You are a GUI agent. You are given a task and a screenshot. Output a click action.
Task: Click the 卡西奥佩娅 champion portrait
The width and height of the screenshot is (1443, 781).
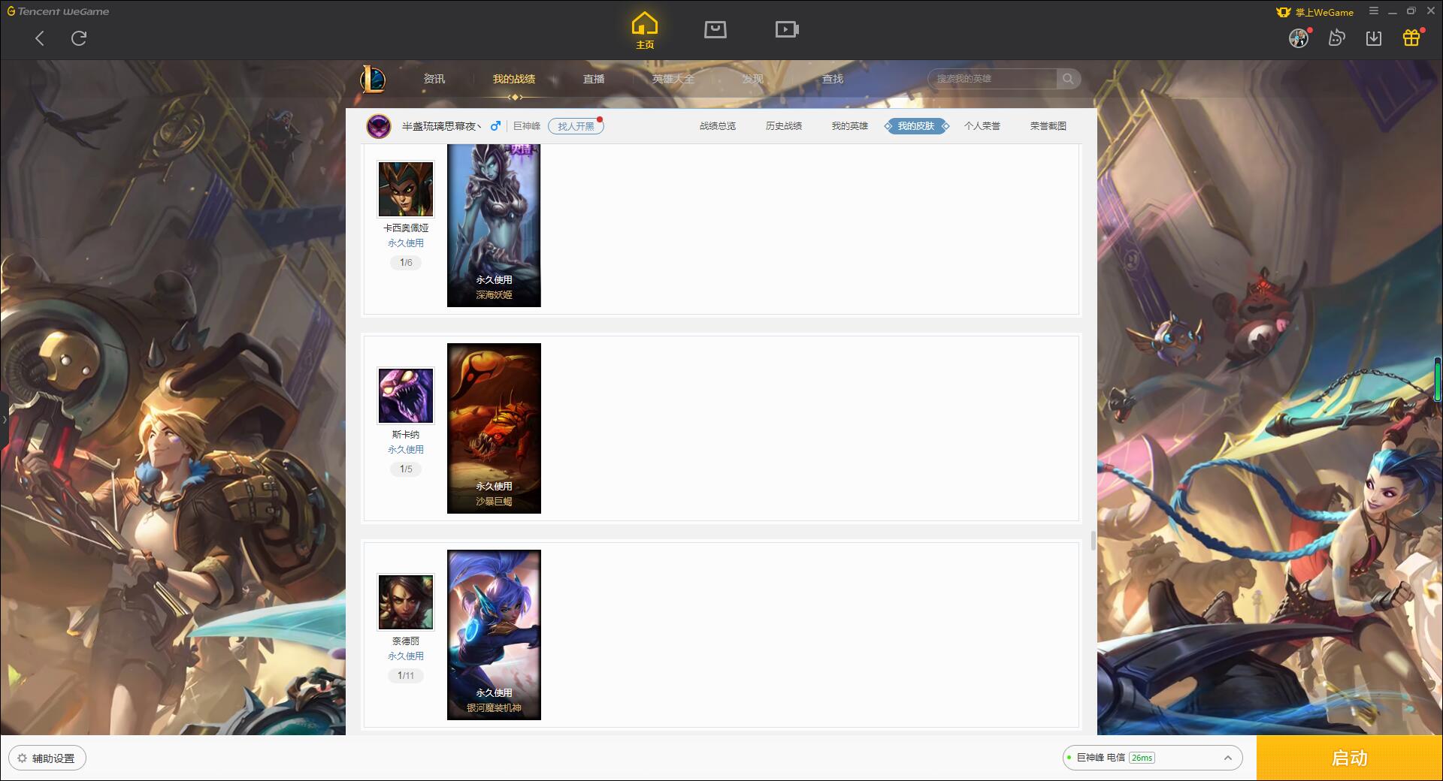point(406,189)
